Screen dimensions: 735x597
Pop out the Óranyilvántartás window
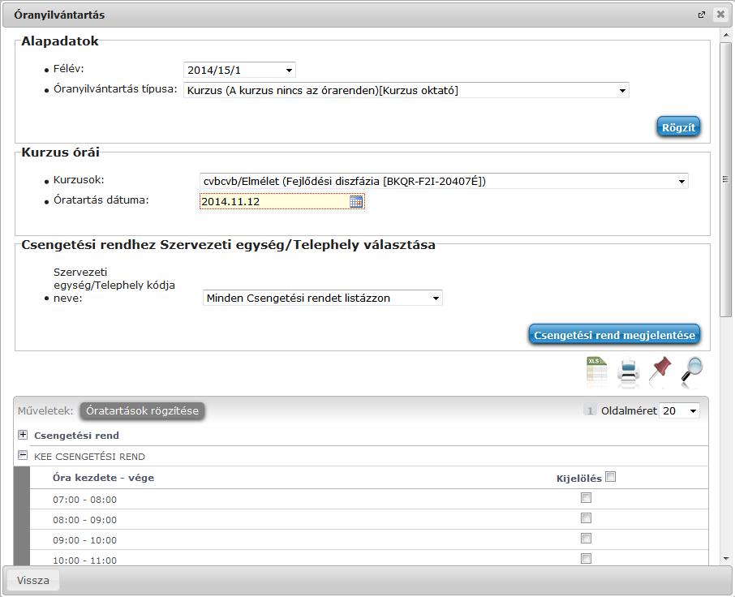coord(701,15)
